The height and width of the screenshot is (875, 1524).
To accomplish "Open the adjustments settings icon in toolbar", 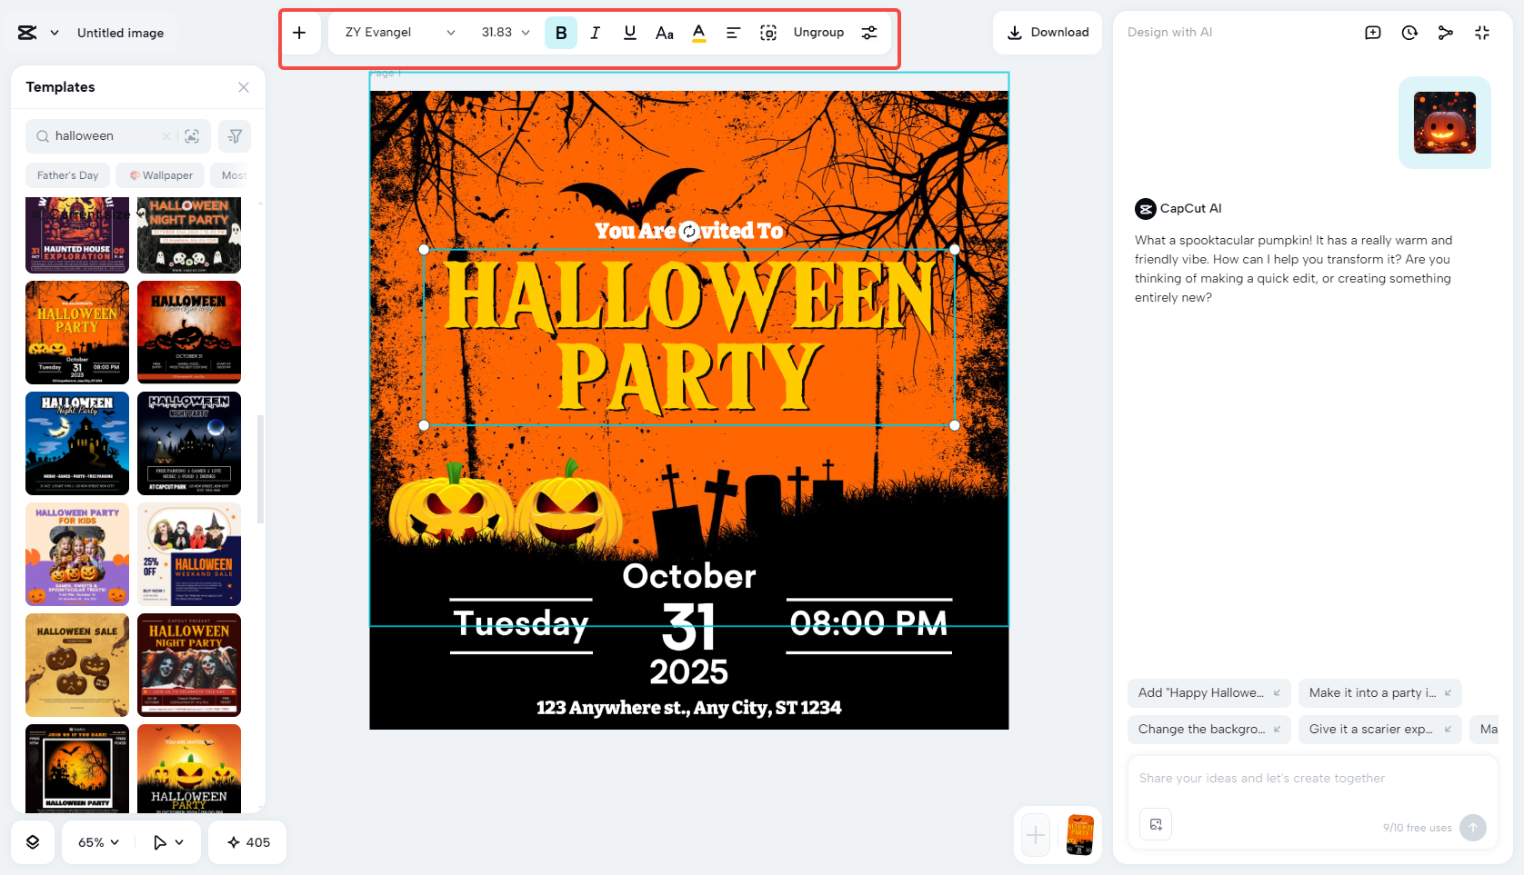I will [869, 32].
